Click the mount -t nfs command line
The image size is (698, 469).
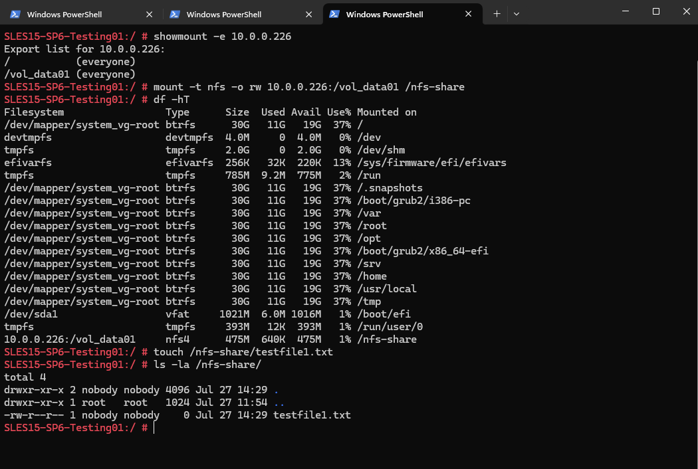[x=308, y=87]
